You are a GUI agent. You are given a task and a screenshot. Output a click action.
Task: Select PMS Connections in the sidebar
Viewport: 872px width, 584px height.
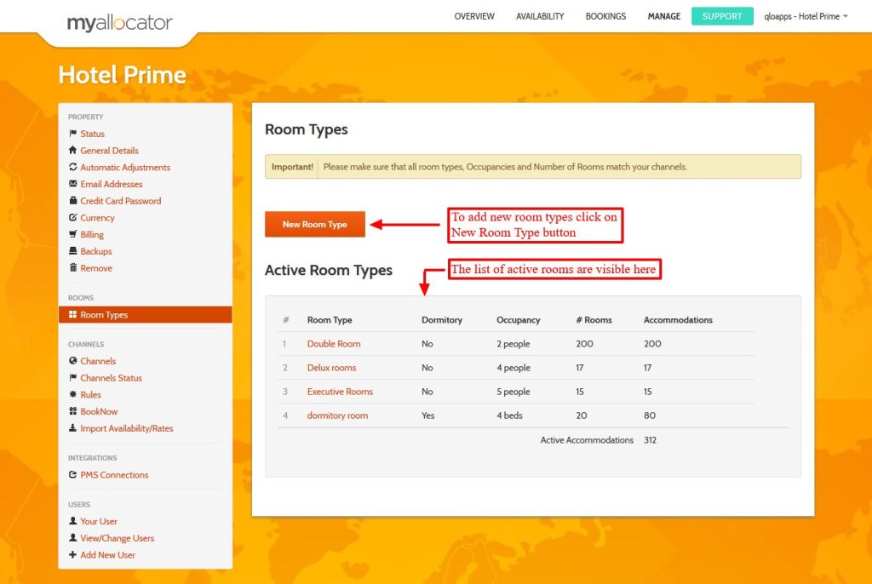click(114, 475)
